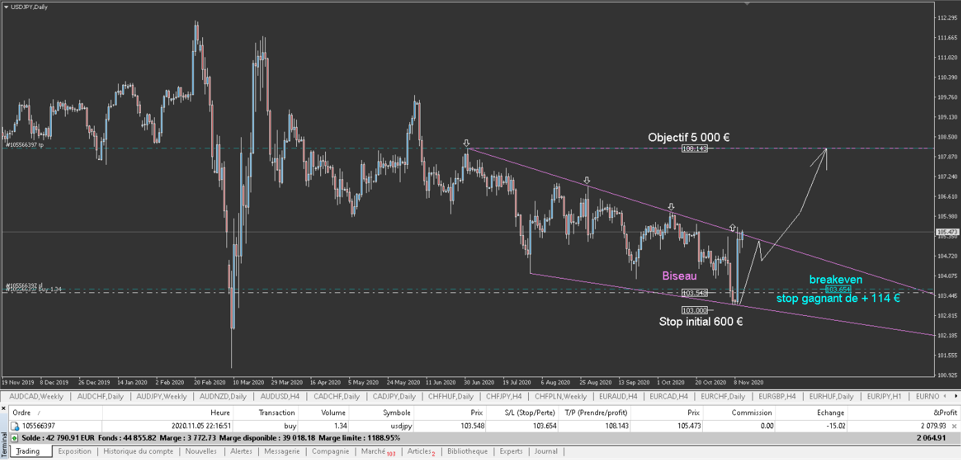Open the Alertes tab in terminal

(241, 451)
